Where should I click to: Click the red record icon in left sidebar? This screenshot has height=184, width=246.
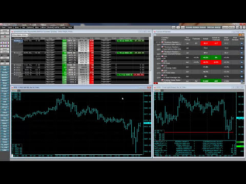[5, 36]
